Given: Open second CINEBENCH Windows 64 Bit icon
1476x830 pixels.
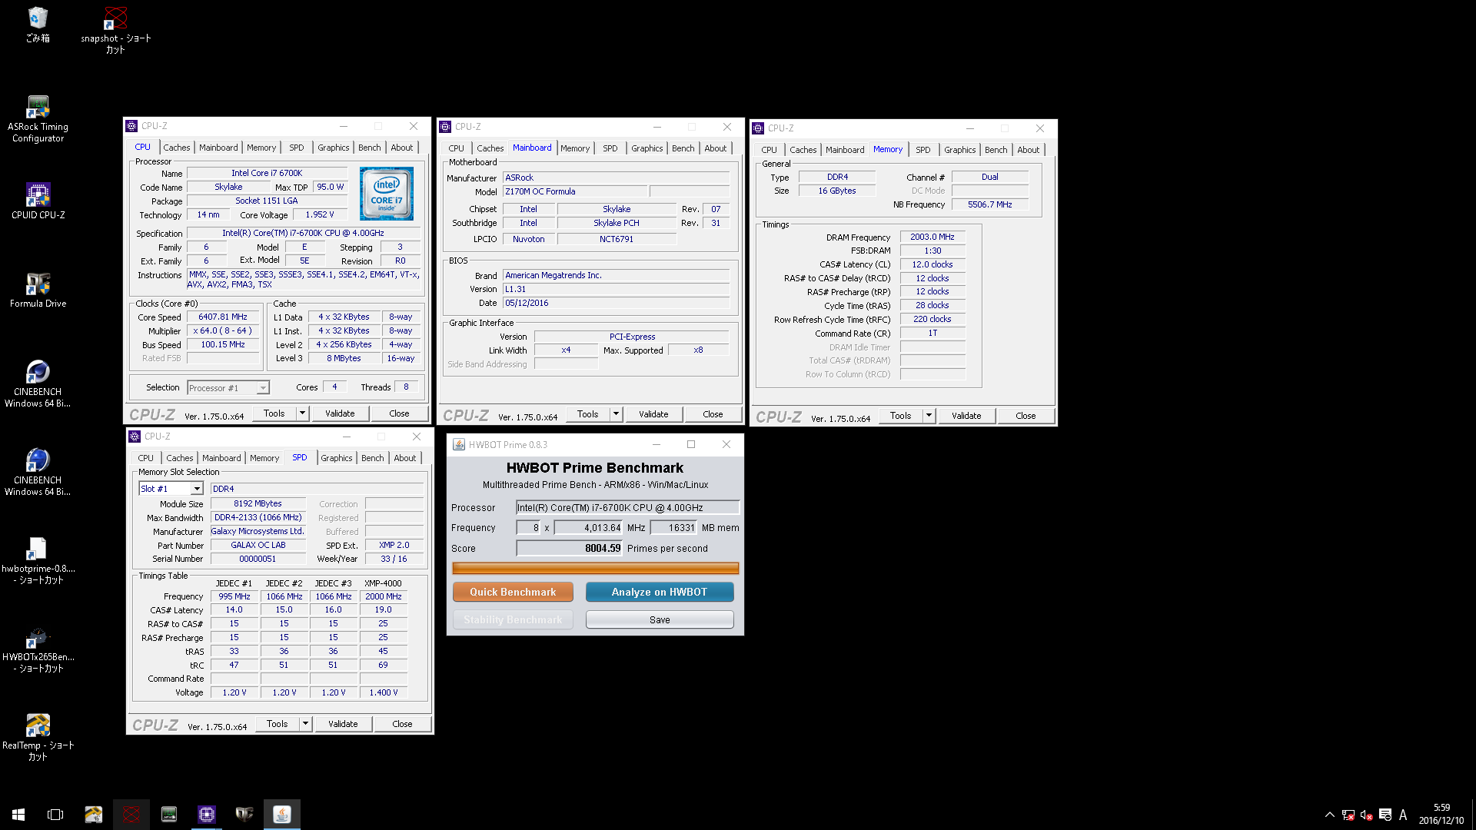Looking at the screenshot, I should pyautogui.click(x=38, y=472).
